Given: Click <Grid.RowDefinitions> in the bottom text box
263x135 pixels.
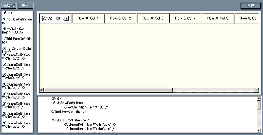Looking at the screenshot, I should [x=68, y=103].
